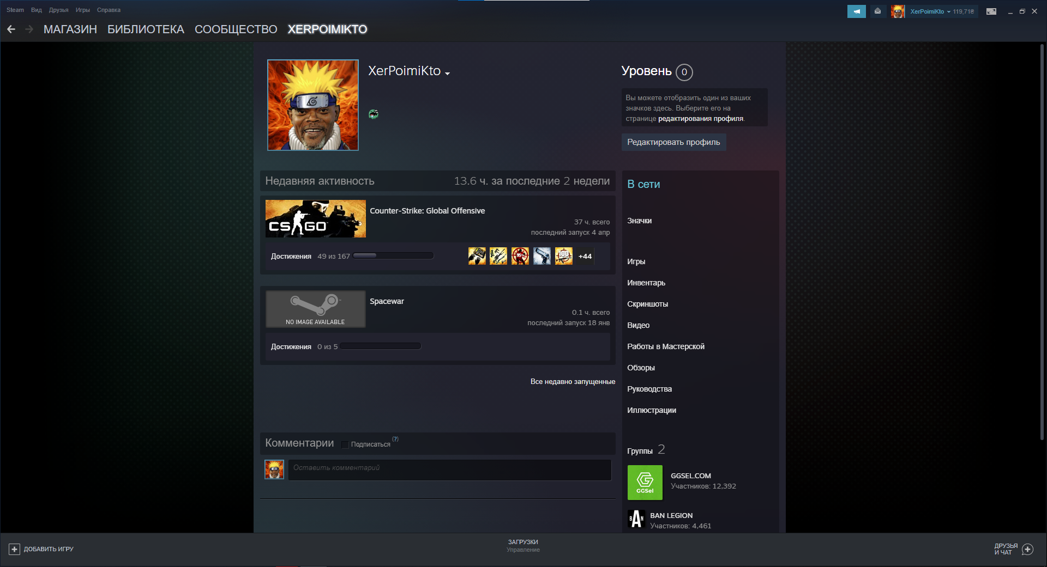Click the page vertical scrollbar
Screen dimensions: 1047x567
point(1042,242)
